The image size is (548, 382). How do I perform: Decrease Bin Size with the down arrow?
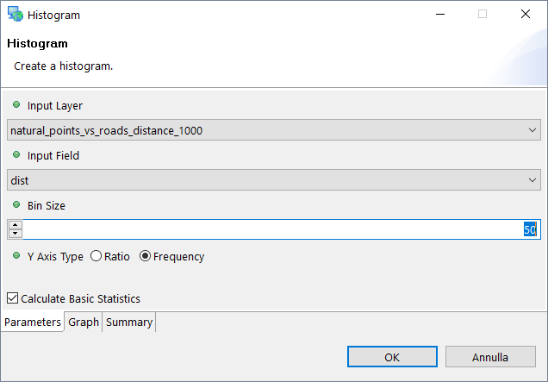[x=15, y=234]
